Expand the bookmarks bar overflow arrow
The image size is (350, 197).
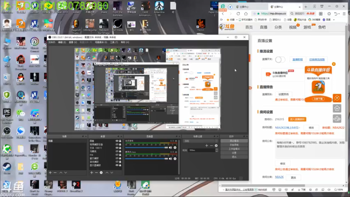(334, 20)
